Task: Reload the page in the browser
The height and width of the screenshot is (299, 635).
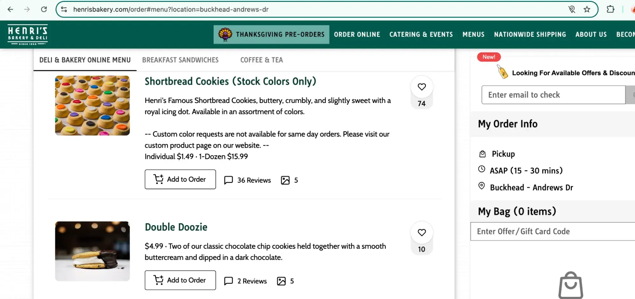Action: click(x=44, y=10)
